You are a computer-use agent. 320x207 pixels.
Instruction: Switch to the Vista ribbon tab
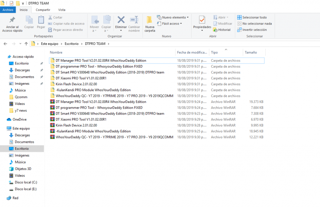[x=62, y=10]
